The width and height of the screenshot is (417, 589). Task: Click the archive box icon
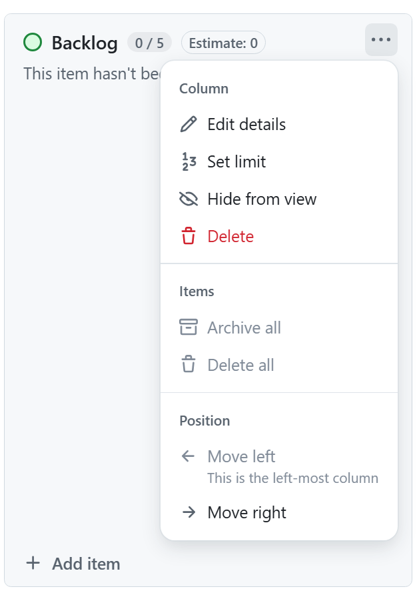pyautogui.click(x=189, y=328)
